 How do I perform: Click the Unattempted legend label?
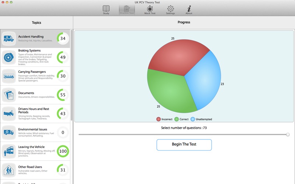tap(204, 119)
